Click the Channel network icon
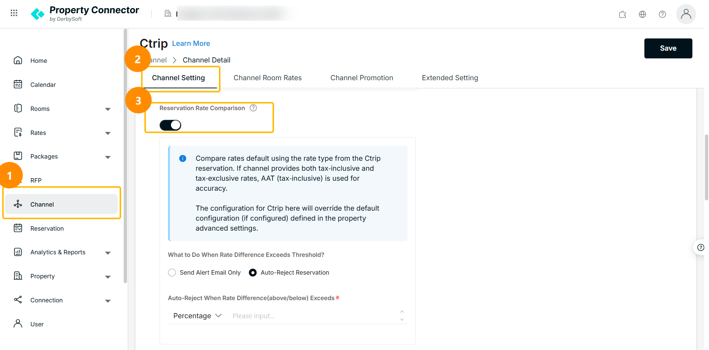 [x=18, y=204]
